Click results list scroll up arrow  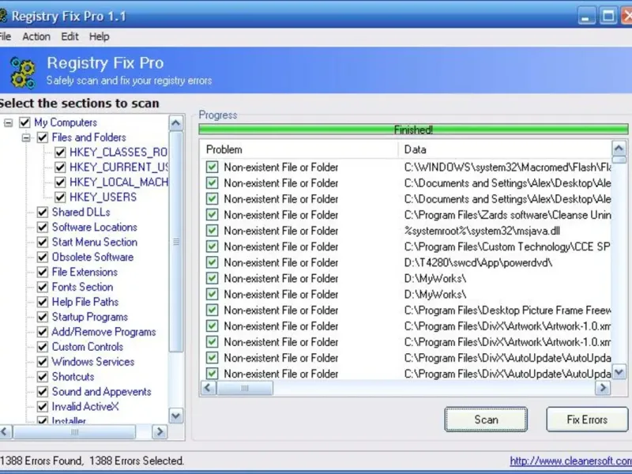point(619,149)
